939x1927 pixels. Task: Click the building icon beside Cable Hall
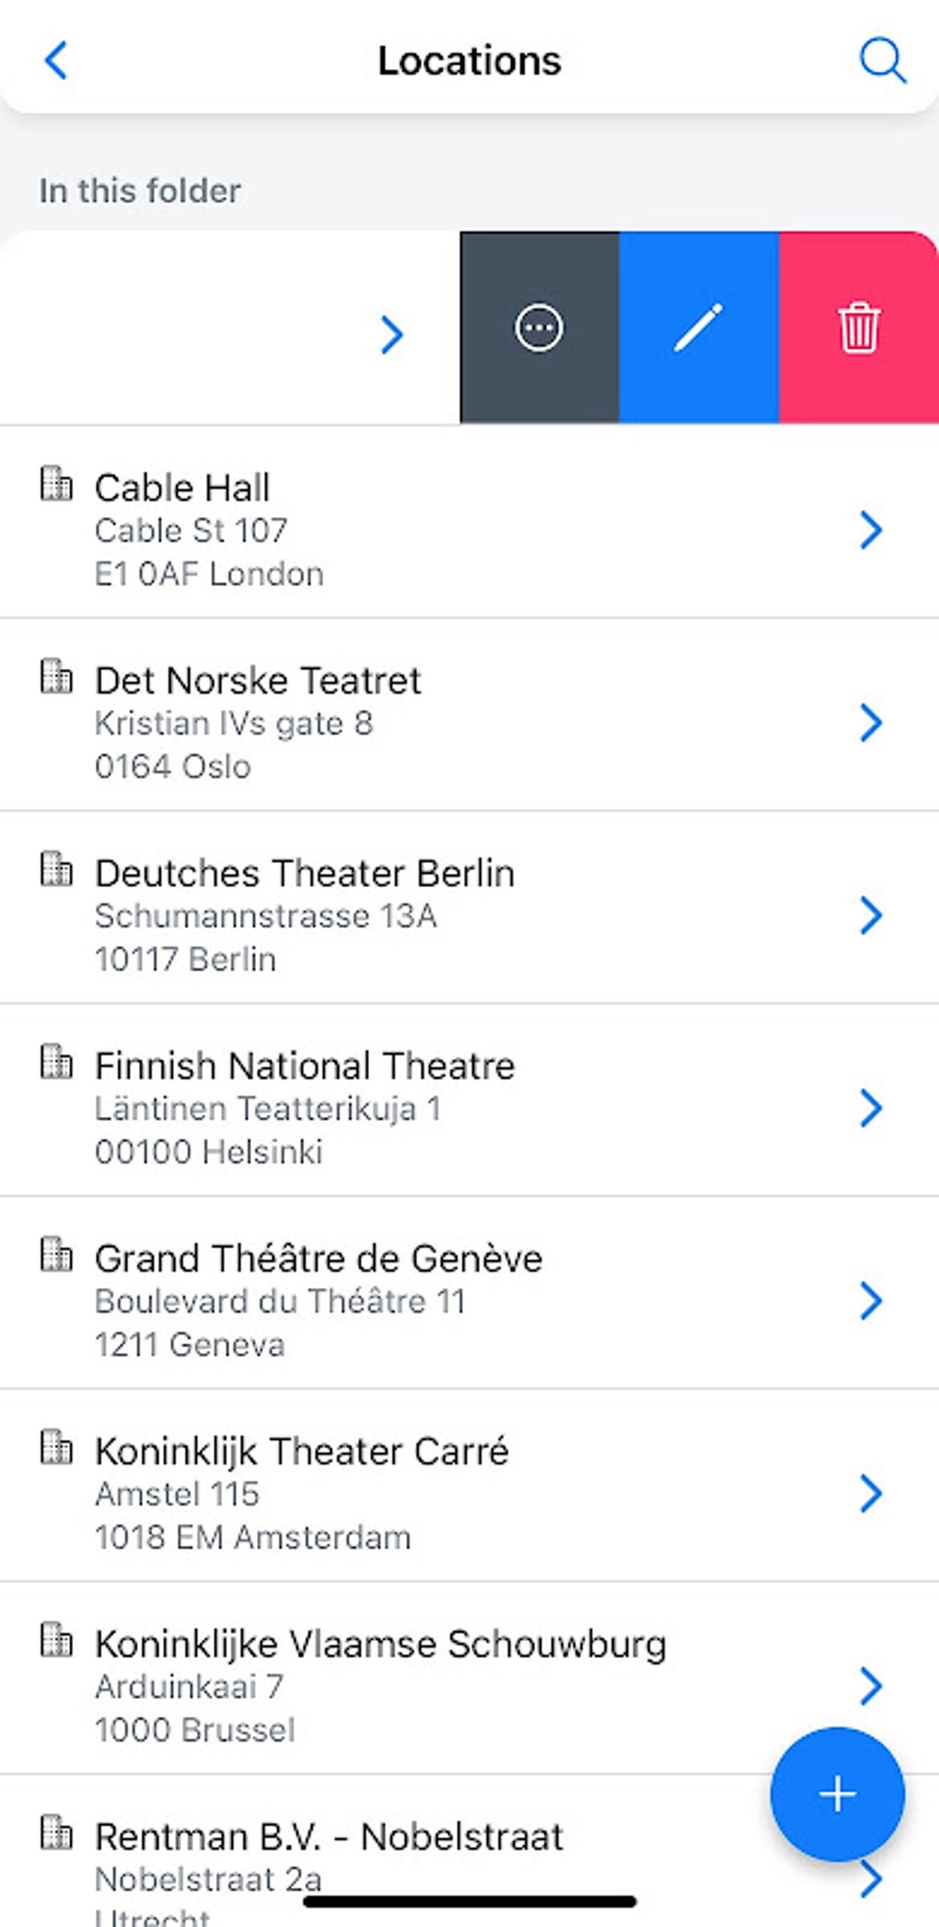point(56,484)
